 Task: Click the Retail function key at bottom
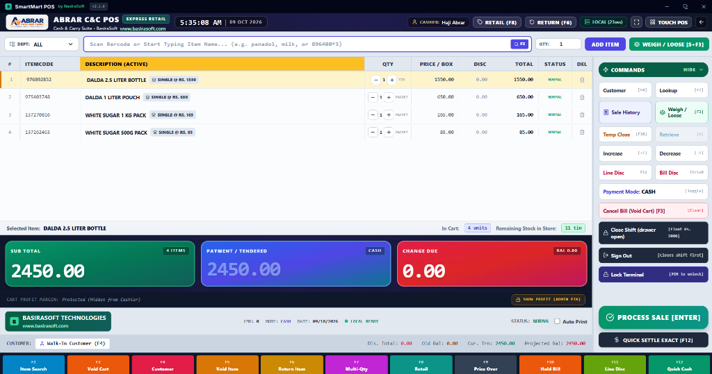pyautogui.click(x=421, y=366)
